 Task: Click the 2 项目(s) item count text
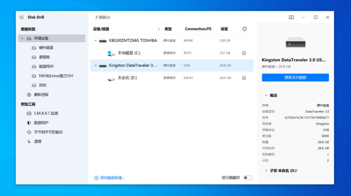[x=103, y=17]
